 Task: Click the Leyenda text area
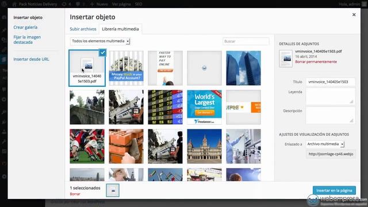tap(331, 96)
